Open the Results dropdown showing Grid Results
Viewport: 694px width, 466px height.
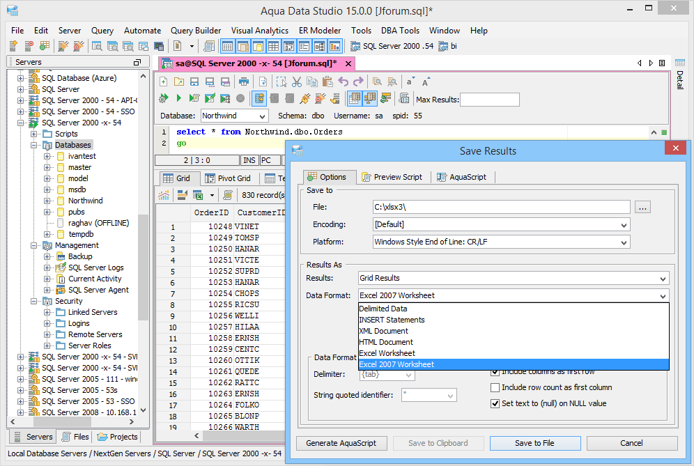[663, 279]
